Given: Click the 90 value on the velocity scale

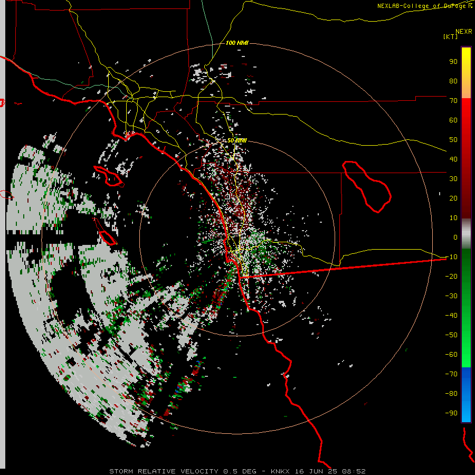Looking at the screenshot, I should pyautogui.click(x=453, y=62).
